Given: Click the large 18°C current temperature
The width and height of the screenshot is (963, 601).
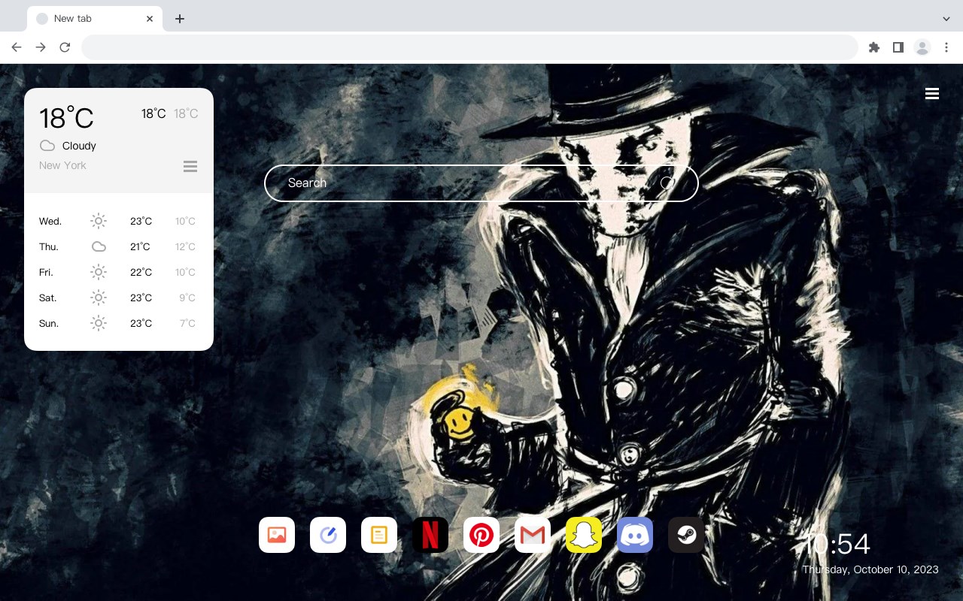Looking at the screenshot, I should click(x=66, y=118).
